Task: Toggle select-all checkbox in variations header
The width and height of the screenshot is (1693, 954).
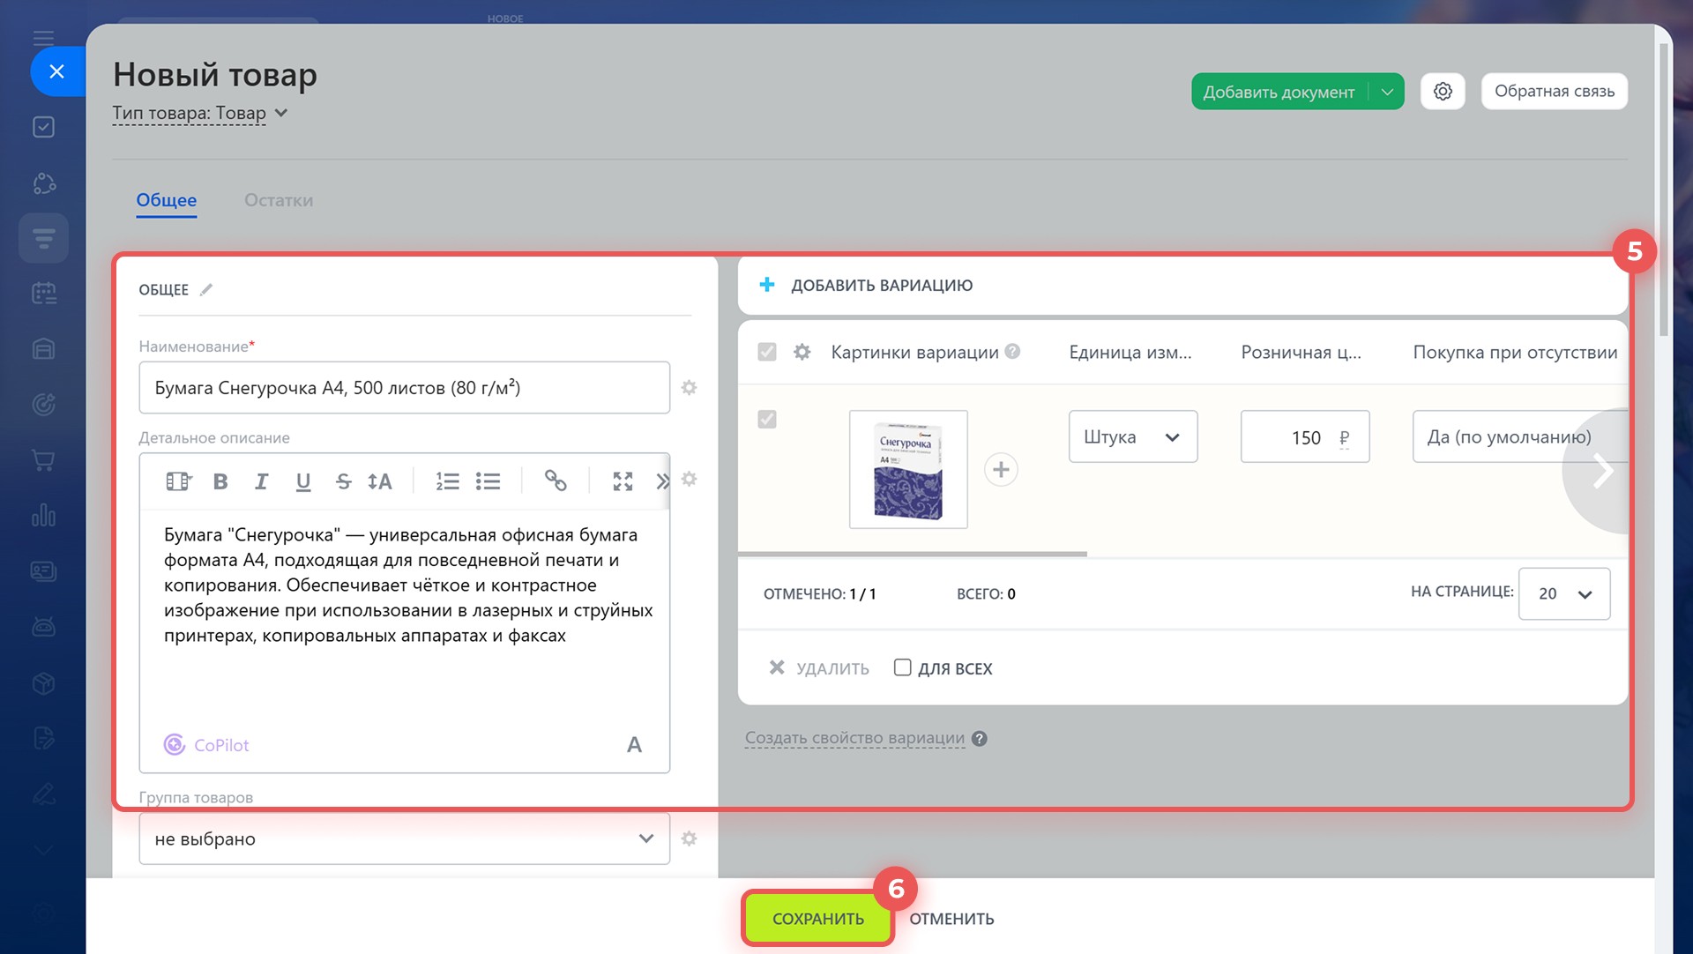Action: (767, 352)
